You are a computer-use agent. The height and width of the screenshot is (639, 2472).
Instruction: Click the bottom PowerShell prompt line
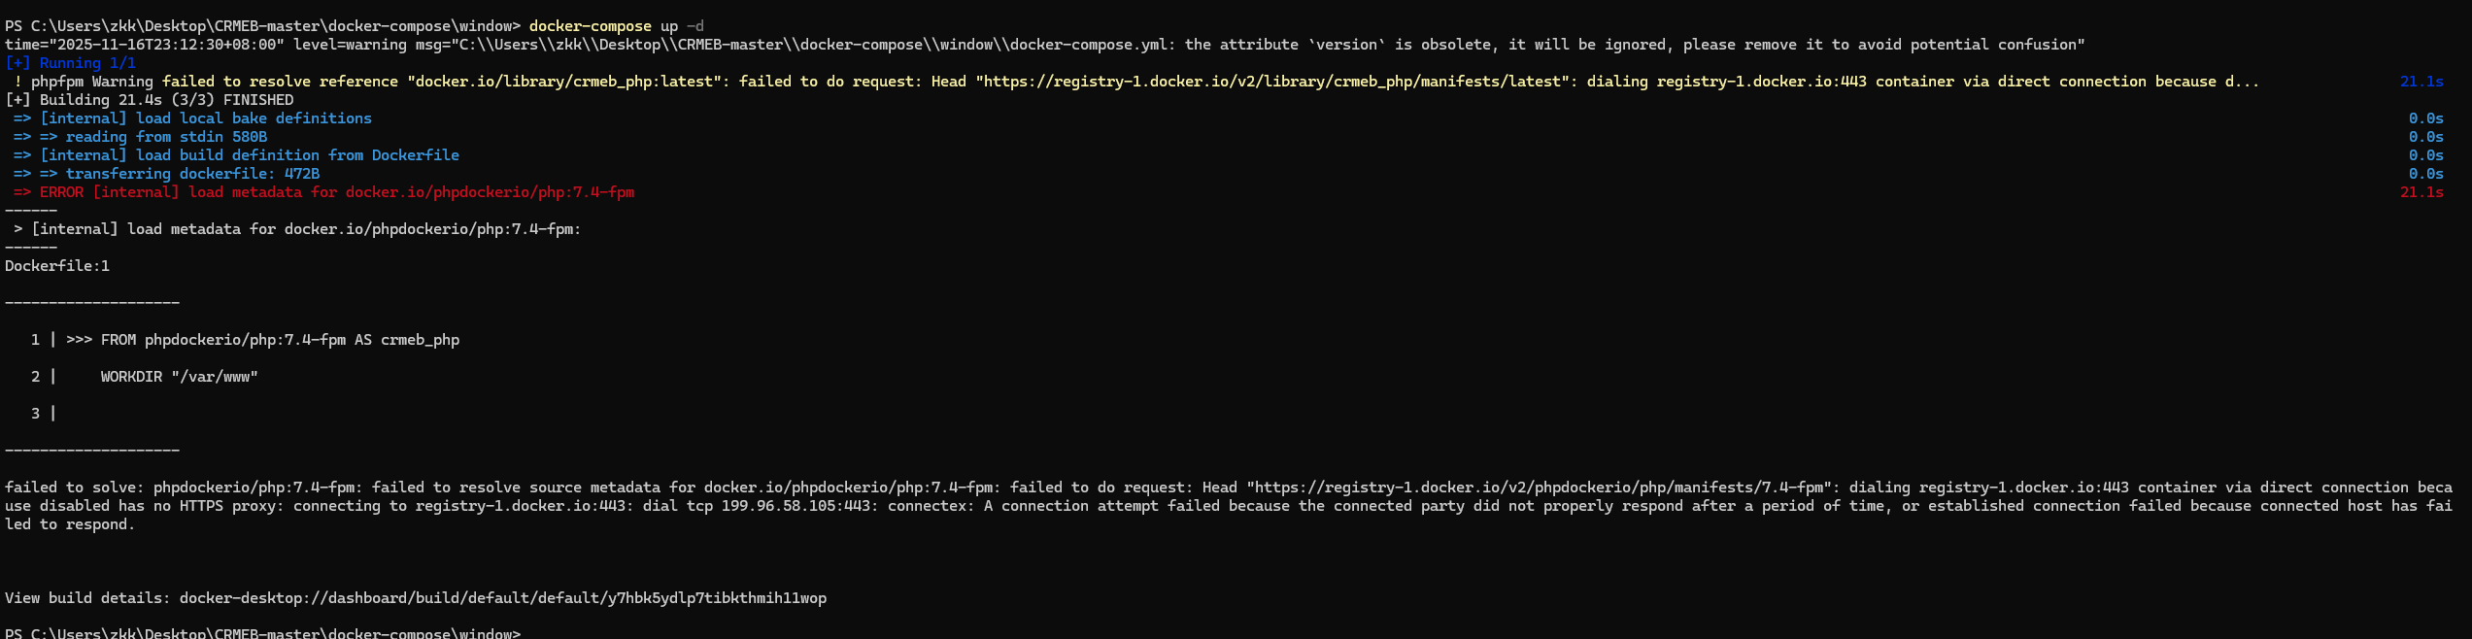click(x=262, y=633)
